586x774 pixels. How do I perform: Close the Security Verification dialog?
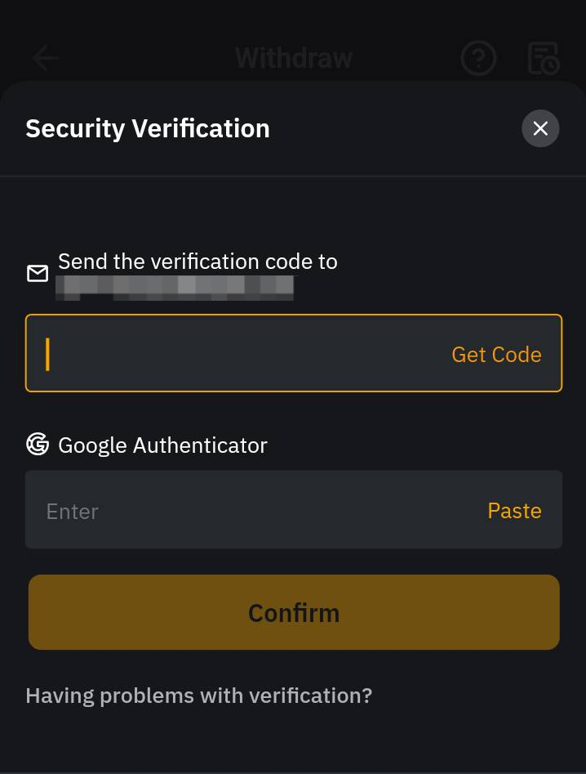point(540,128)
